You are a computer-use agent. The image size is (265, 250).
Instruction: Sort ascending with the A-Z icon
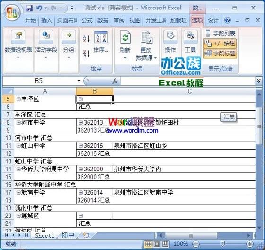coord(86,38)
